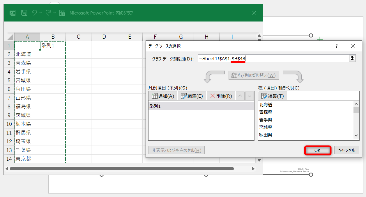Open the data in Excel via toolbar icon

[62, 12]
